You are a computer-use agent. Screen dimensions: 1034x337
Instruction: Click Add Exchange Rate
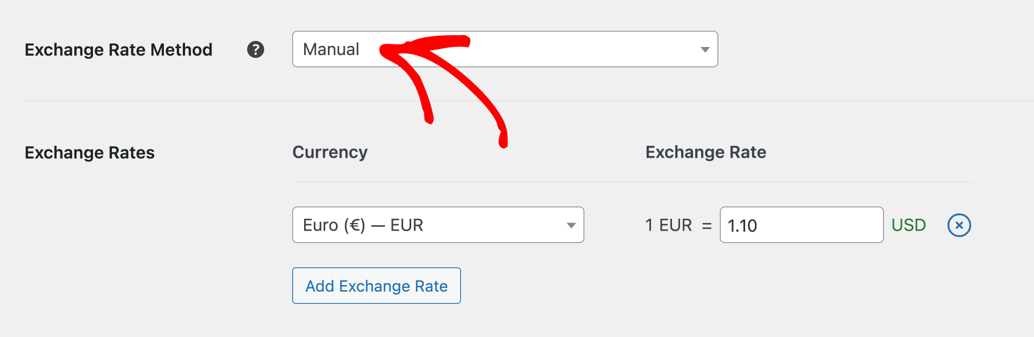[376, 286]
